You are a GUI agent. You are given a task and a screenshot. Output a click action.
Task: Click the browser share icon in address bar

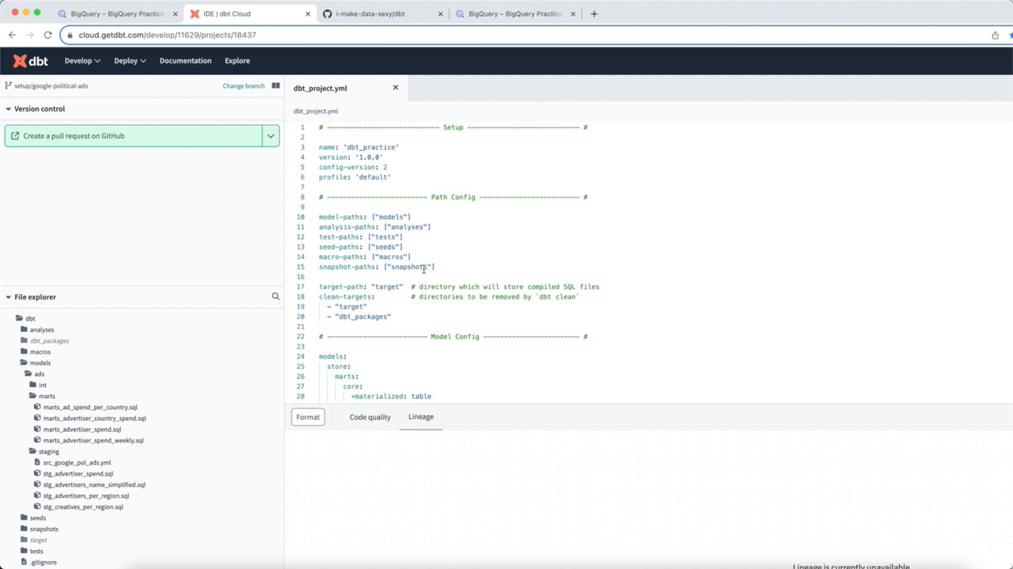point(995,35)
